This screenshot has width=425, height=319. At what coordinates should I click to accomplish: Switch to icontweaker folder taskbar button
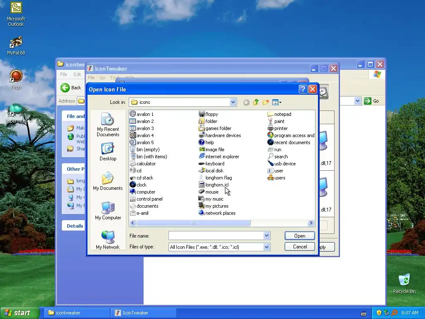coord(77,313)
